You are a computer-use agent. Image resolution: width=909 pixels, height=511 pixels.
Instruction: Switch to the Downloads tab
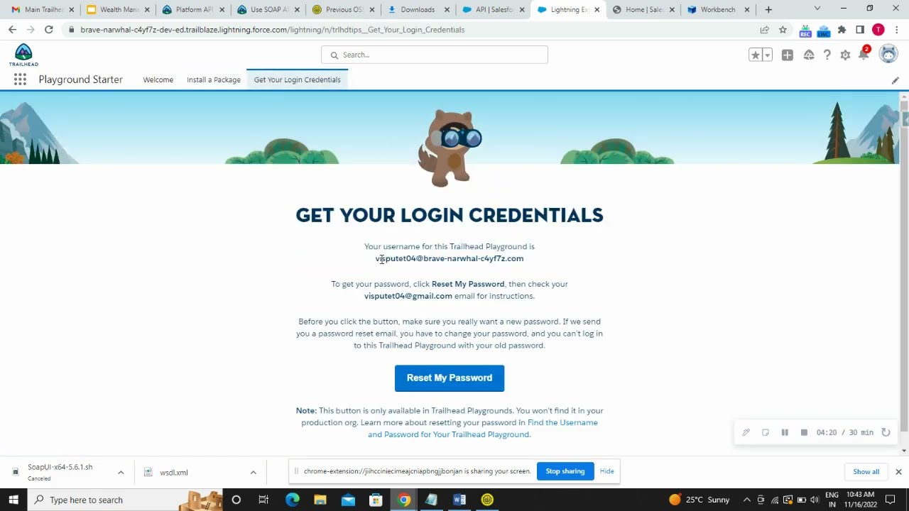click(420, 10)
